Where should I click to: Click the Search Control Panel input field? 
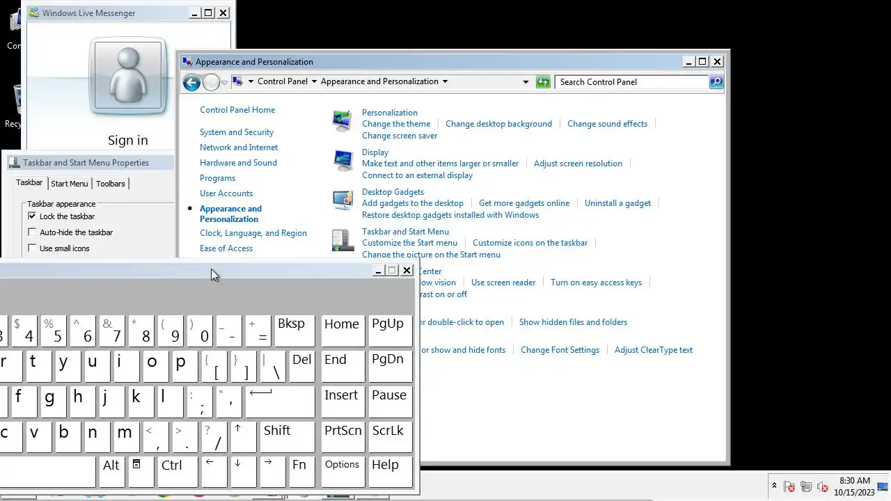coord(632,81)
